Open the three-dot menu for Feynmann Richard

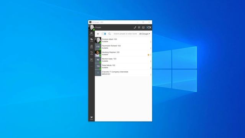click(151, 48)
